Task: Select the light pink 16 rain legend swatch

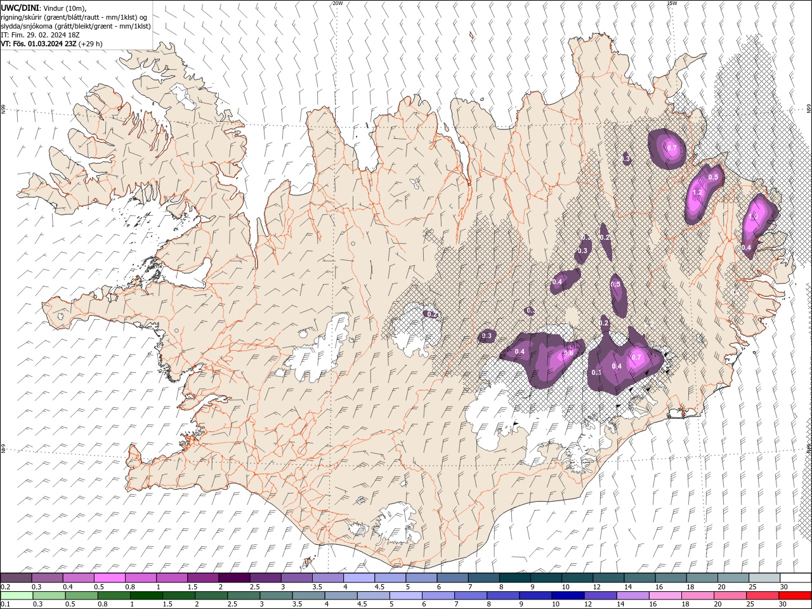Action: [665, 596]
